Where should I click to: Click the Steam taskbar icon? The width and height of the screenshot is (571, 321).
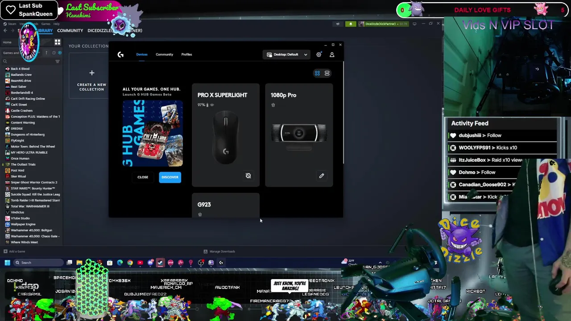pos(160,263)
